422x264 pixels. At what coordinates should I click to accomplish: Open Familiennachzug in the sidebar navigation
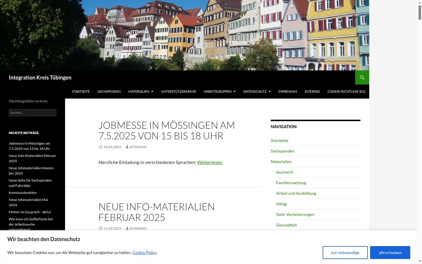tap(291, 183)
